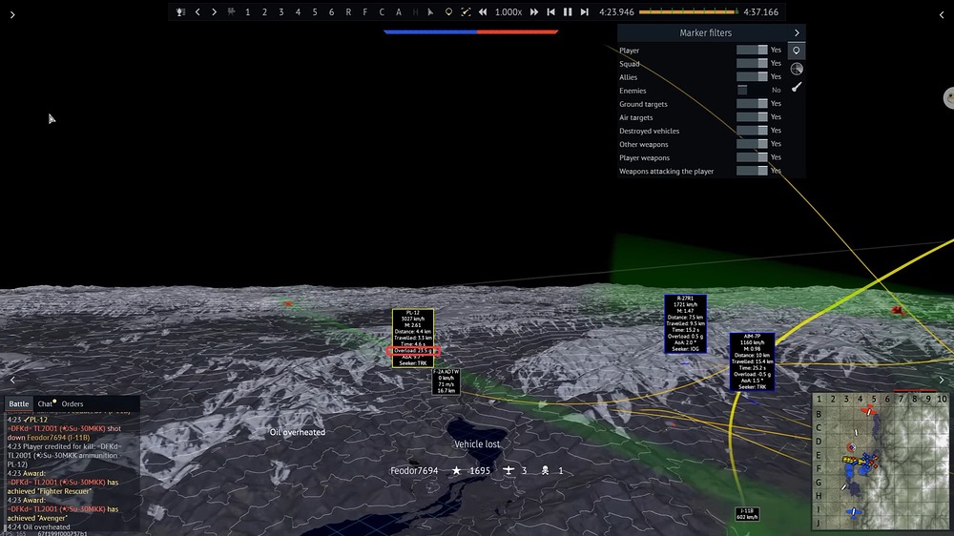
Task: Collapse the top-right corner panel arrow
Action: click(942, 14)
